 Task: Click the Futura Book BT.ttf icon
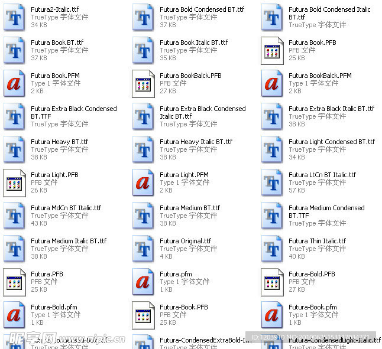(14, 50)
